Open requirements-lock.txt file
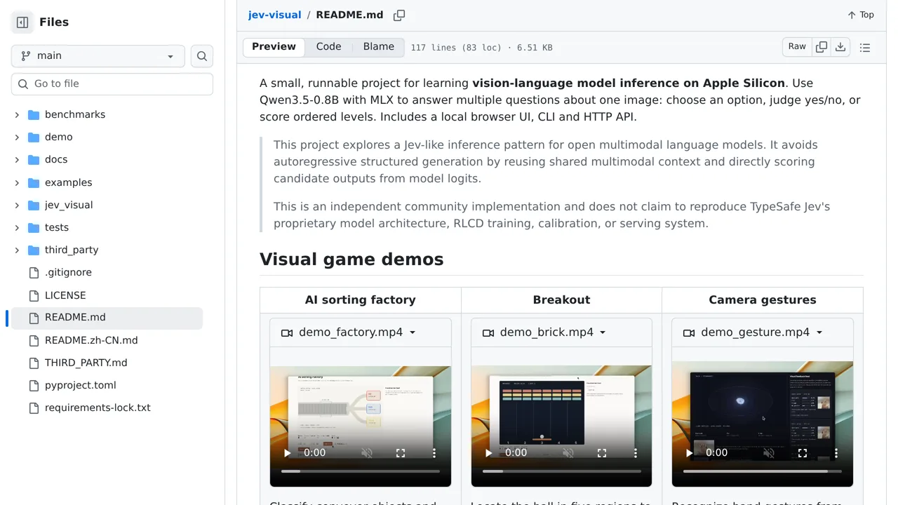 (98, 408)
